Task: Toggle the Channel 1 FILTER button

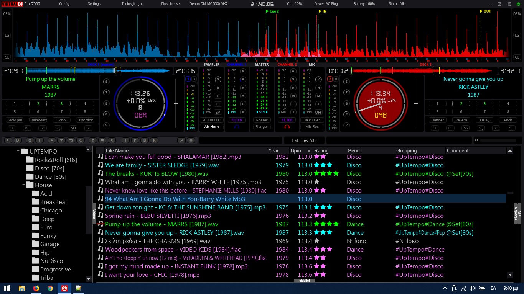Action: point(237,120)
